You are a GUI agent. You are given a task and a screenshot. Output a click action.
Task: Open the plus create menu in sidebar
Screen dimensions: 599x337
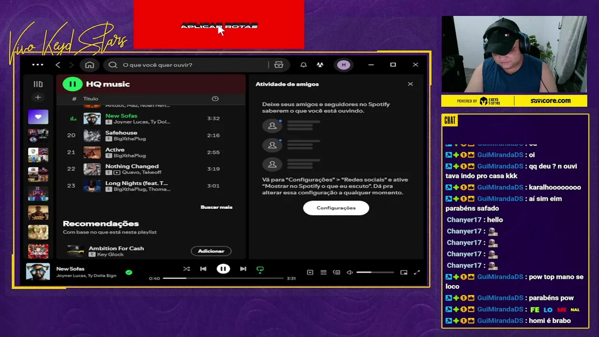(38, 97)
